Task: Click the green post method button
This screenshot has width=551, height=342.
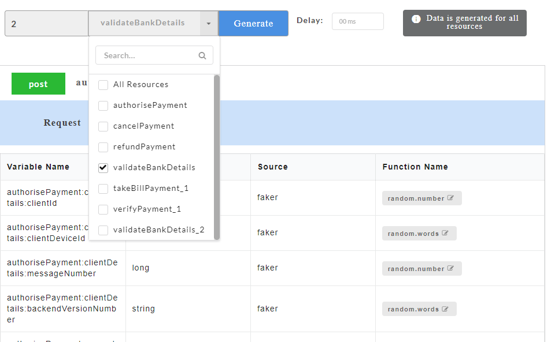Action: point(38,84)
